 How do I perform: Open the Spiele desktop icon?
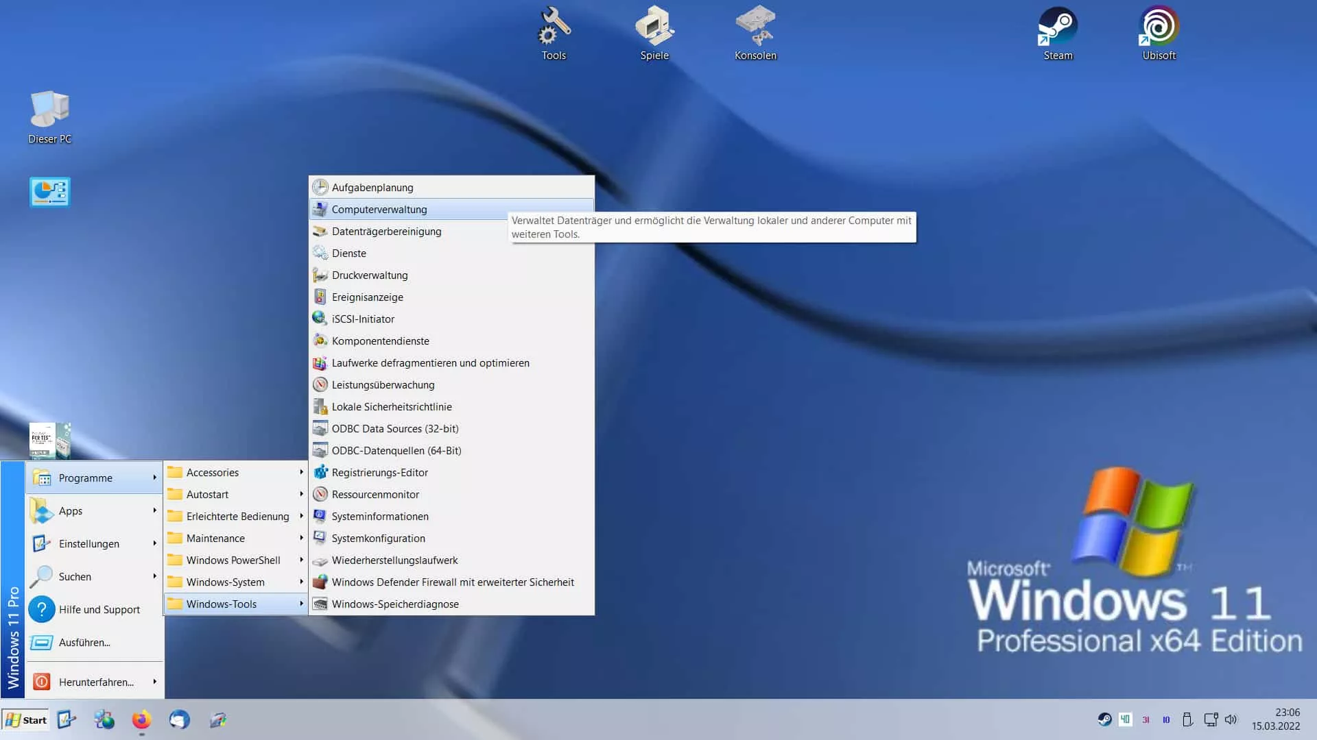[654, 34]
